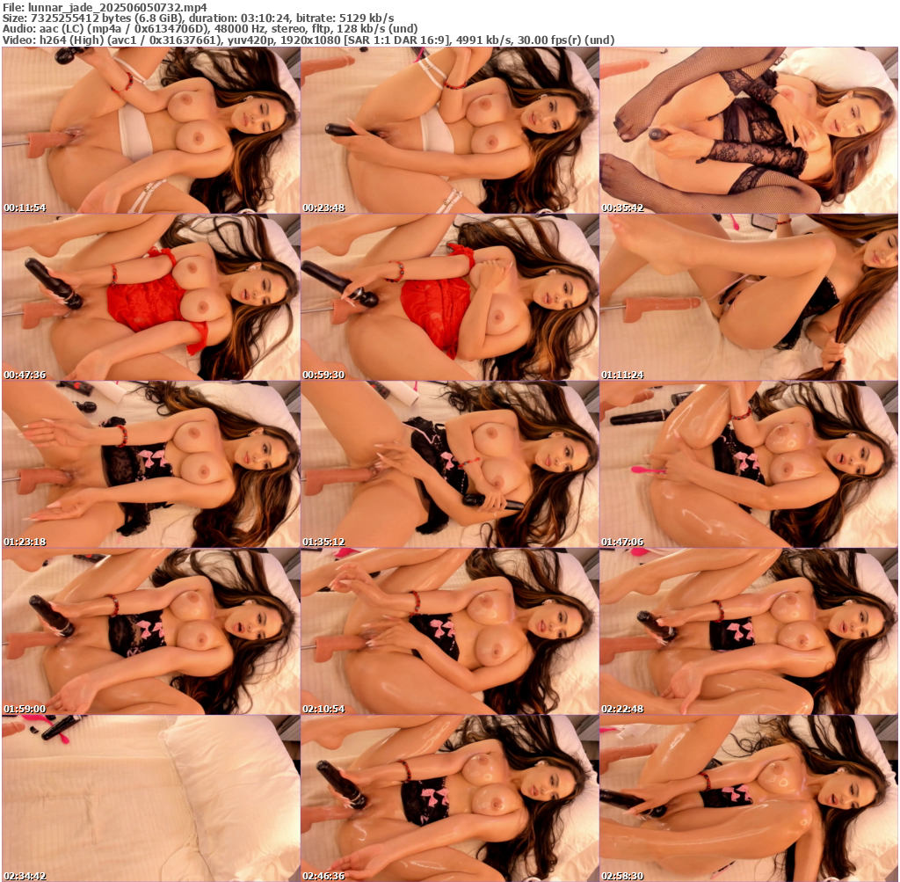
Task: Select the thumbnail stamped 02:58:30
Action: pyautogui.click(x=749, y=798)
